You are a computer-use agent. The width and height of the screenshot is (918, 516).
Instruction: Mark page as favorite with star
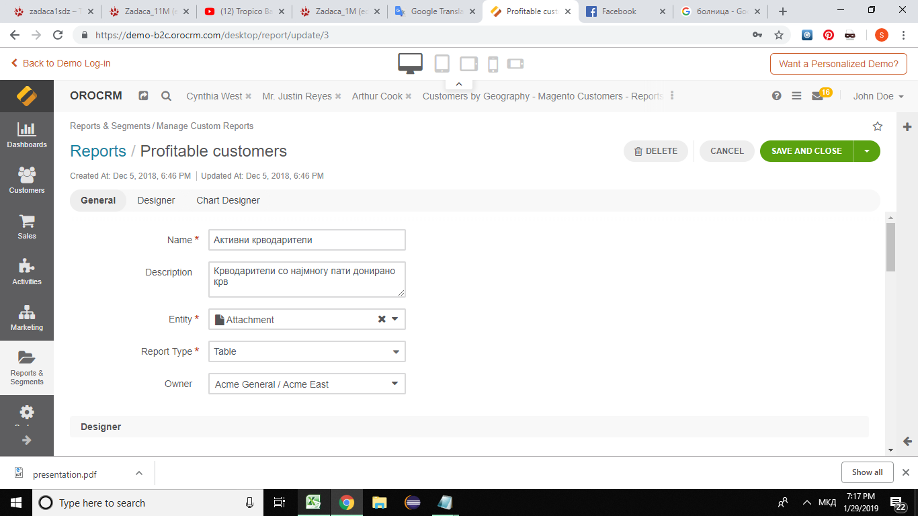coord(877,126)
